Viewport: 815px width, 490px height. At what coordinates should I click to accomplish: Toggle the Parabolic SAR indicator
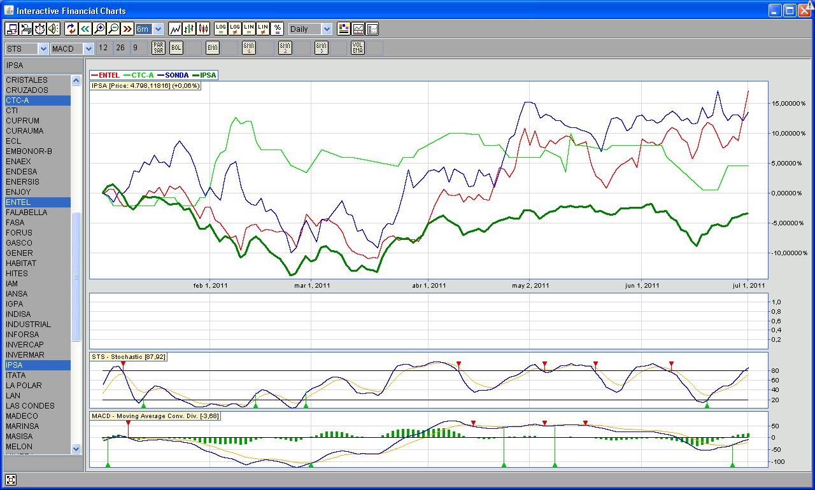(x=159, y=48)
